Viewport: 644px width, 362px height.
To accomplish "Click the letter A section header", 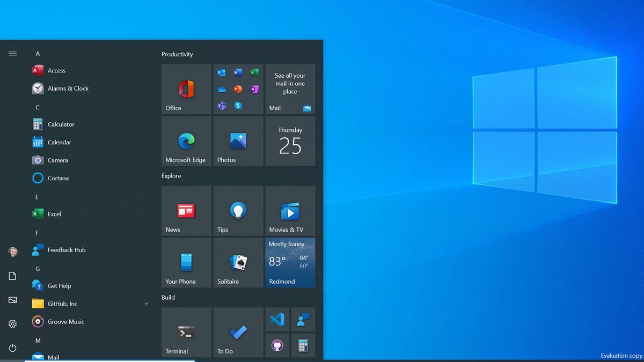I will (38, 54).
